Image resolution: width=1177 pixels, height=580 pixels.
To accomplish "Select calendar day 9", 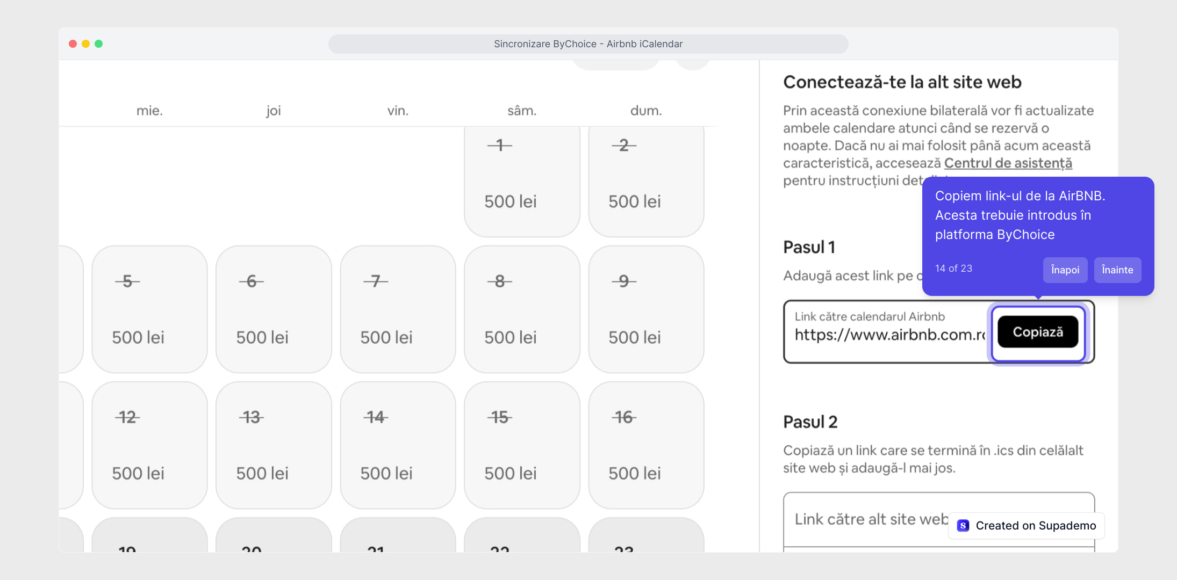I will 646,309.
